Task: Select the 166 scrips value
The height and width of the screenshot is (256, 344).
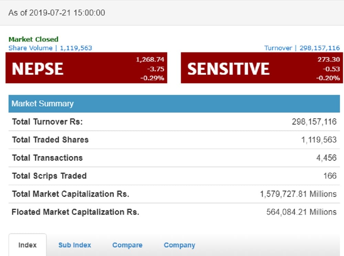Action: pos(330,176)
